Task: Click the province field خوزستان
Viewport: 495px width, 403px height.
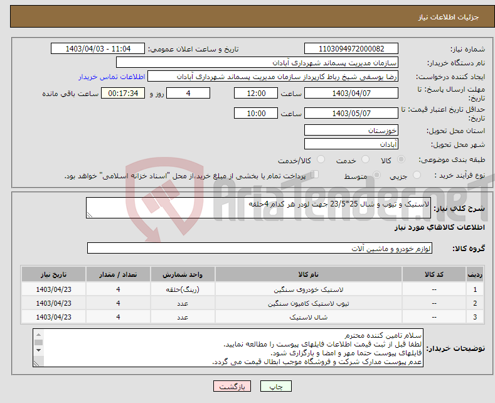Action: point(351,130)
